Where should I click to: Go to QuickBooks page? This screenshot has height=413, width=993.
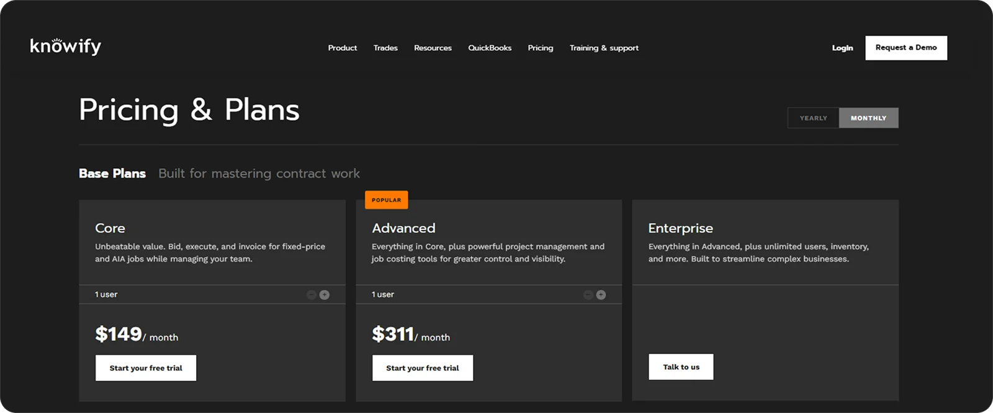click(x=490, y=48)
